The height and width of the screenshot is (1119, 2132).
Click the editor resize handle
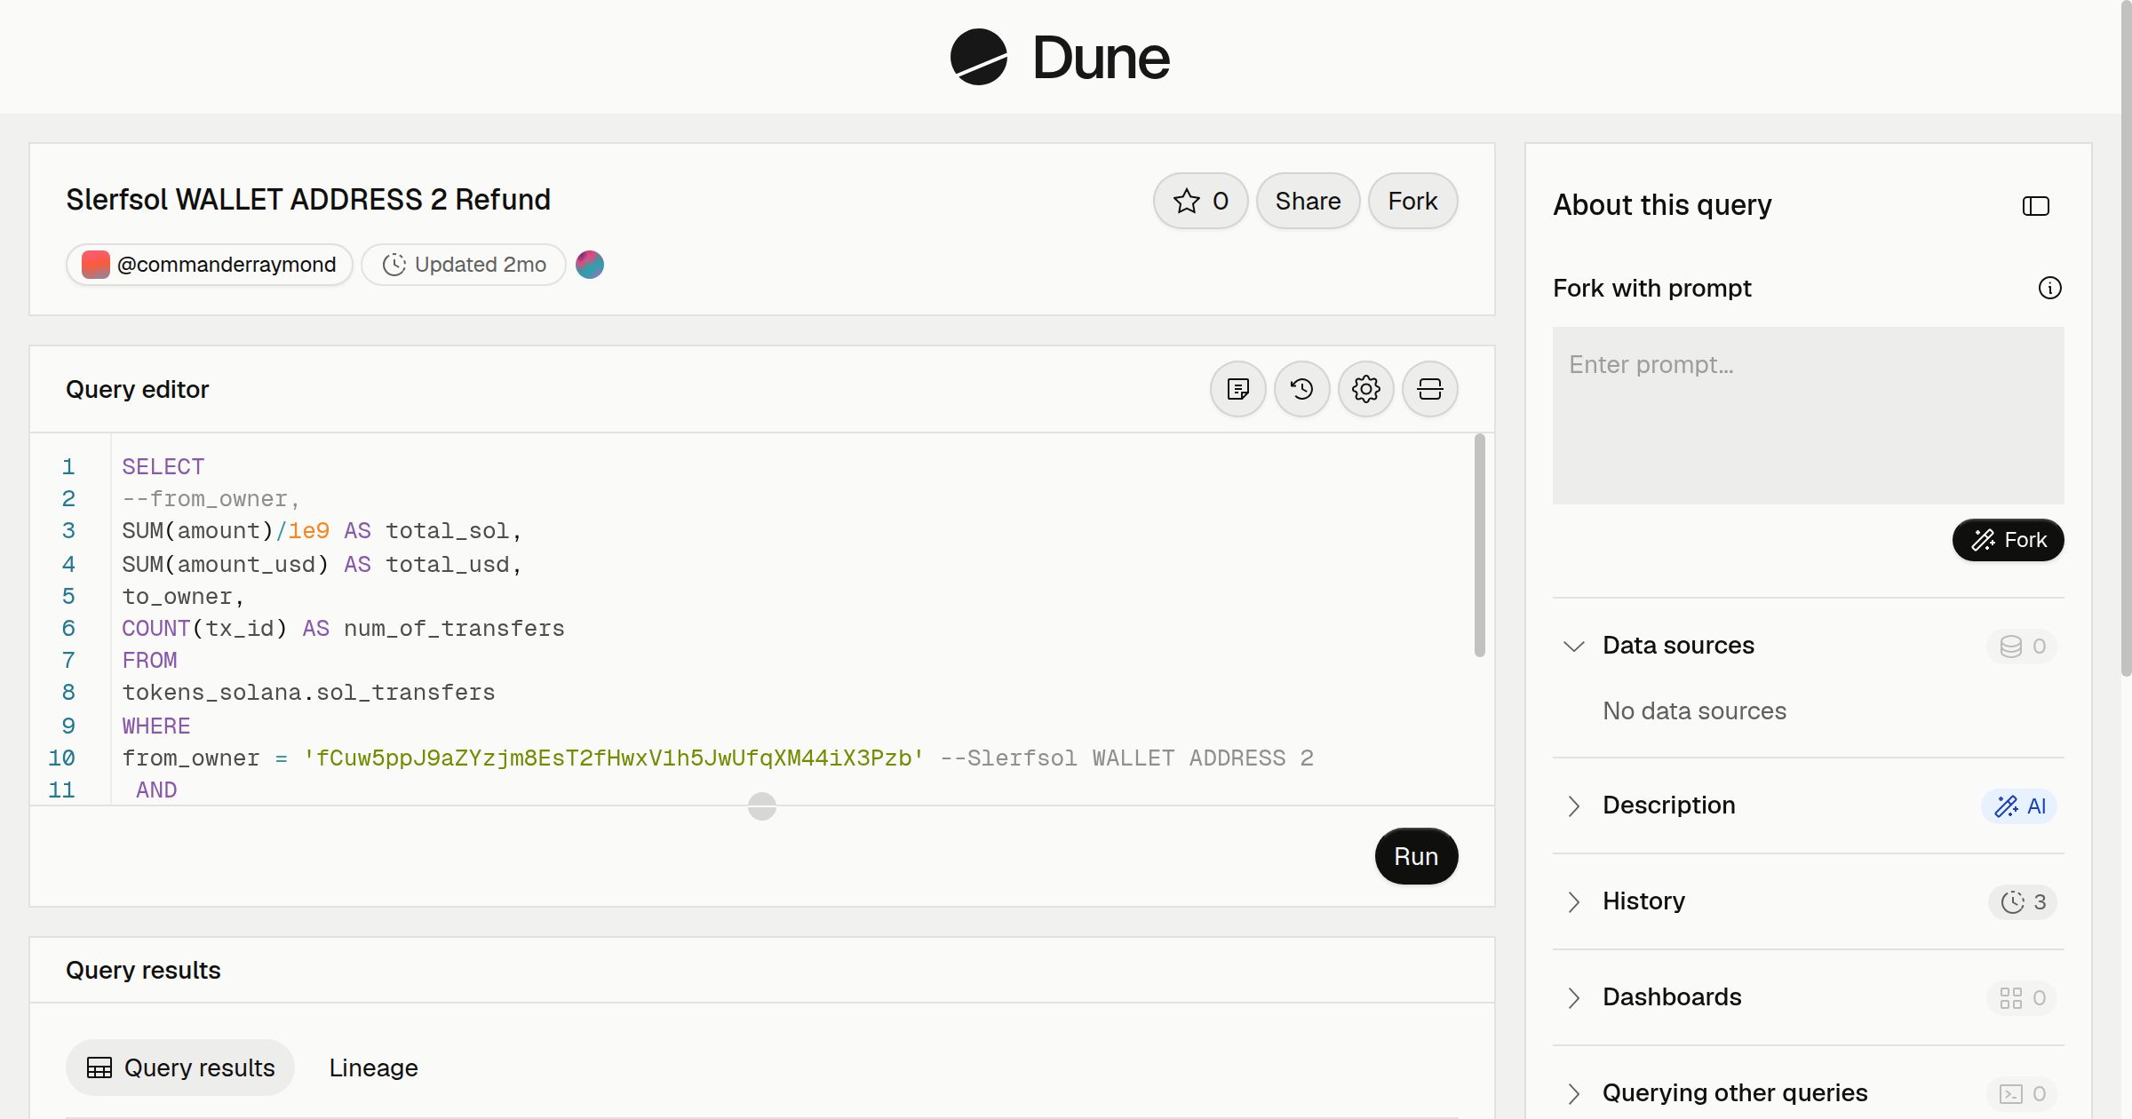pyautogui.click(x=762, y=806)
